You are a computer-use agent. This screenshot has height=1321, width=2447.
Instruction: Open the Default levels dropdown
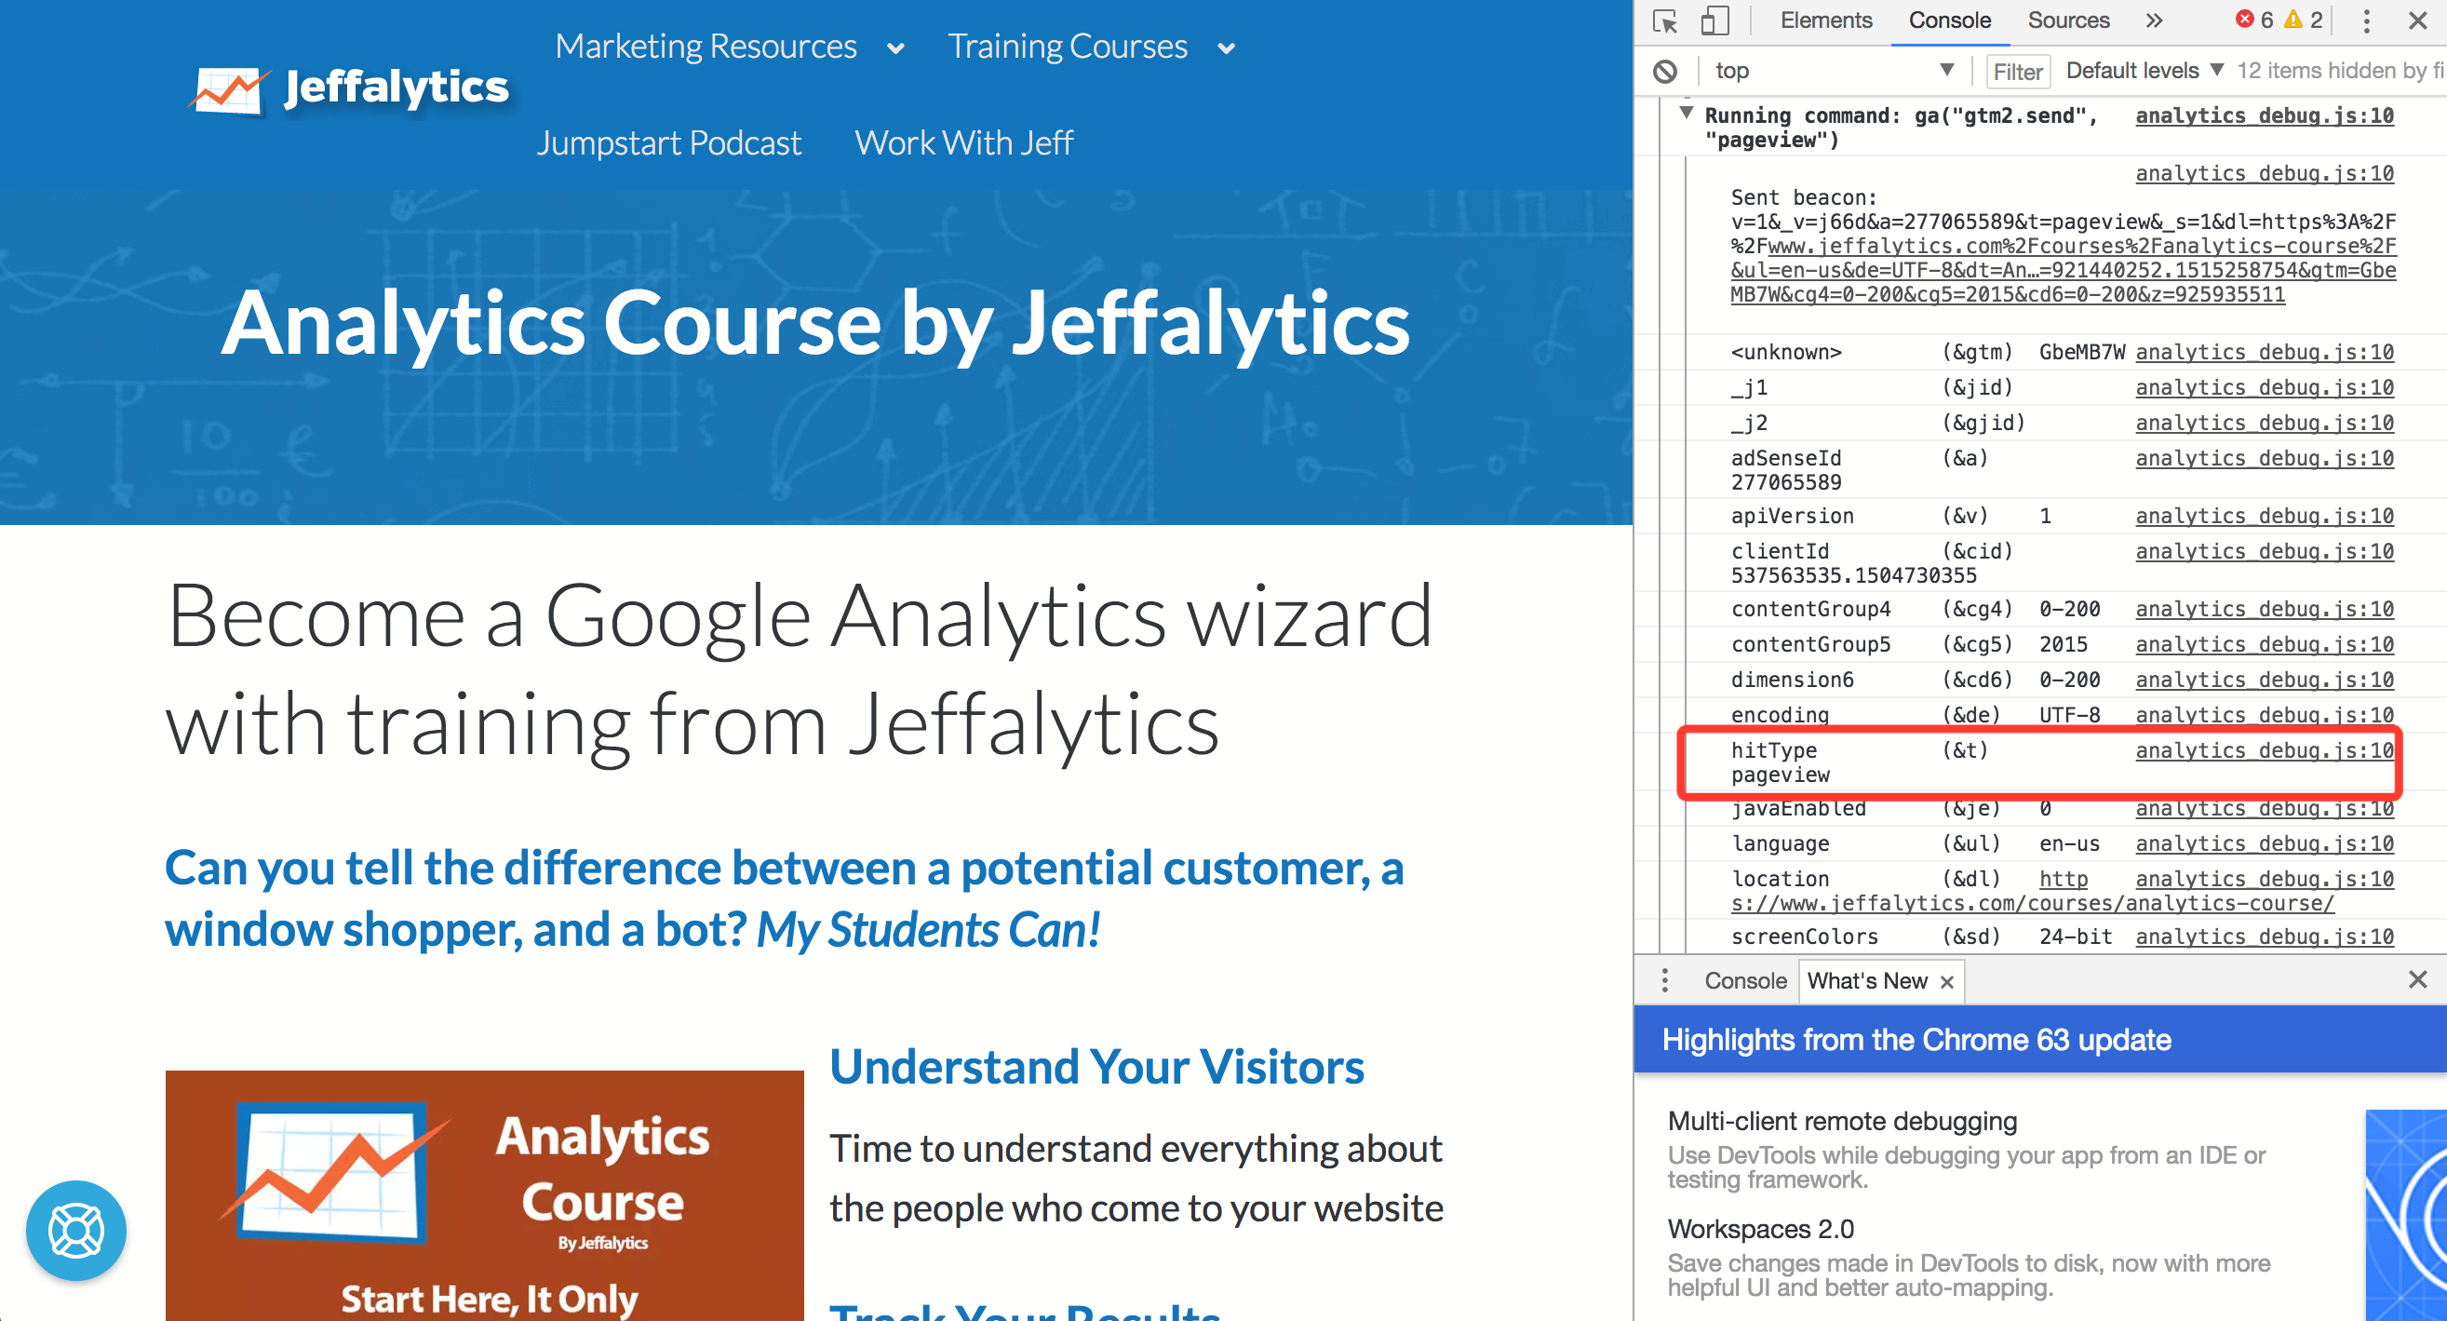[x=2144, y=72]
